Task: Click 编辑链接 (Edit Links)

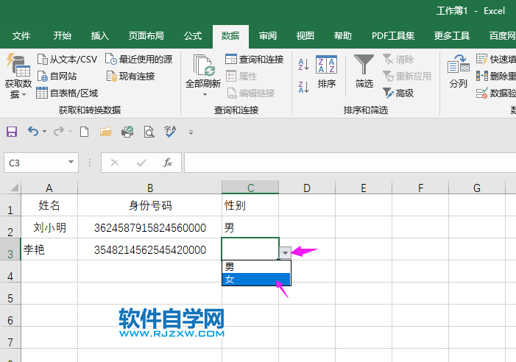Action: (251, 93)
